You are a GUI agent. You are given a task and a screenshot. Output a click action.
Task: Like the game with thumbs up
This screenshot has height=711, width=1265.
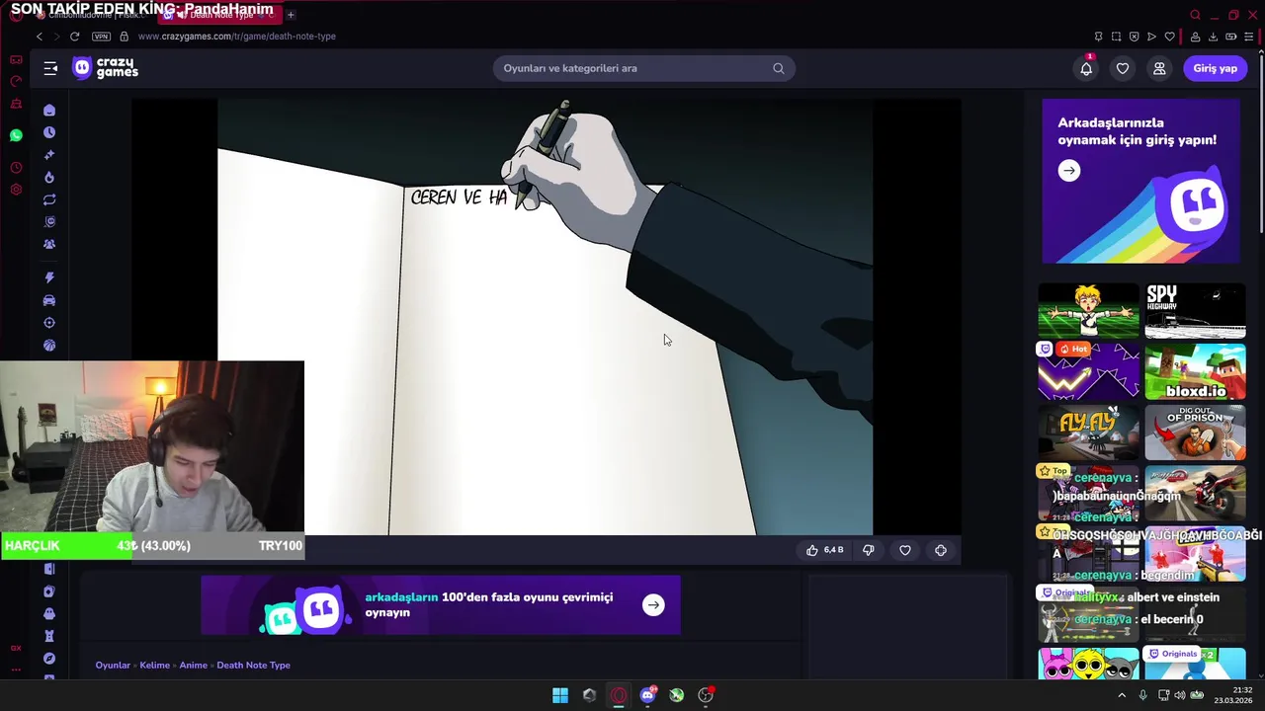coord(824,550)
